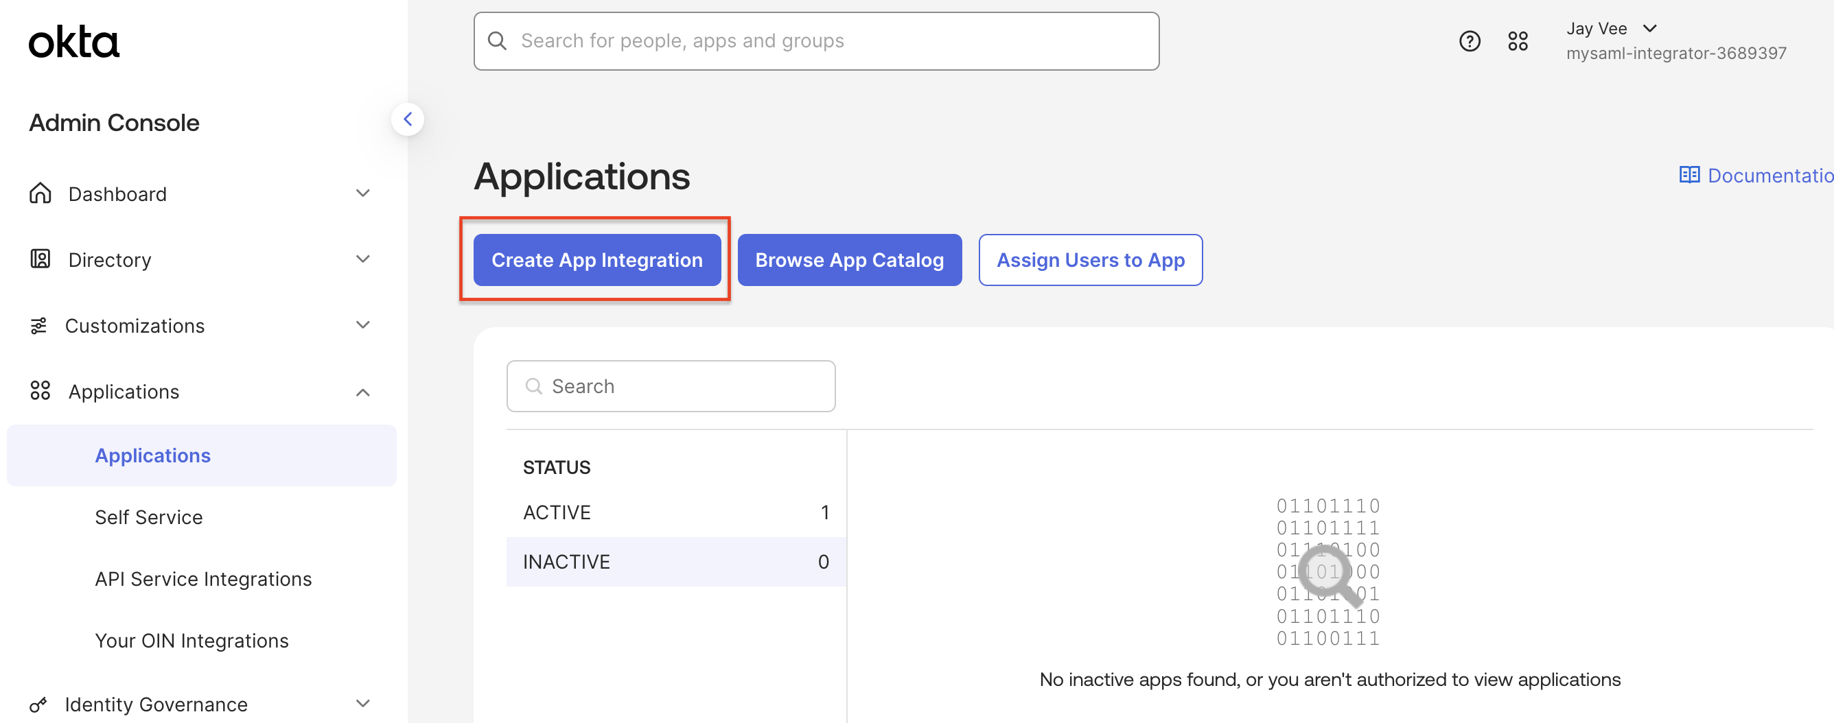Viewport: 1834px width, 723px height.
Task: Expand the Identity Governance chevron
Action: (363, 704)
